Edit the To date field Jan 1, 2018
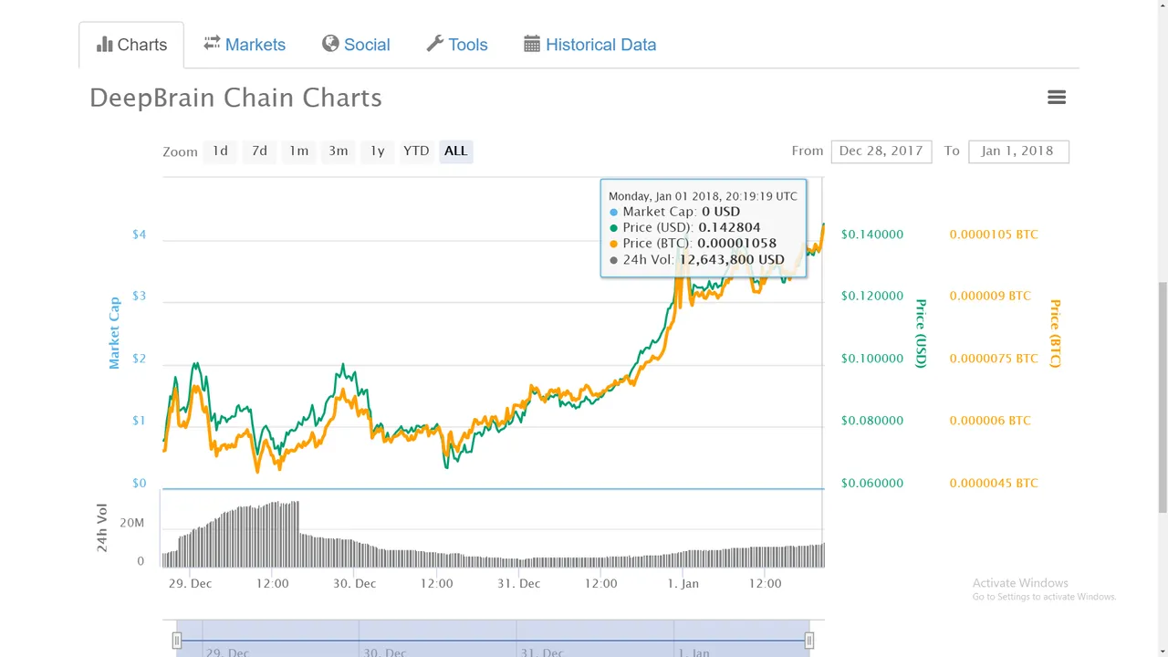 pos(1018,151)
